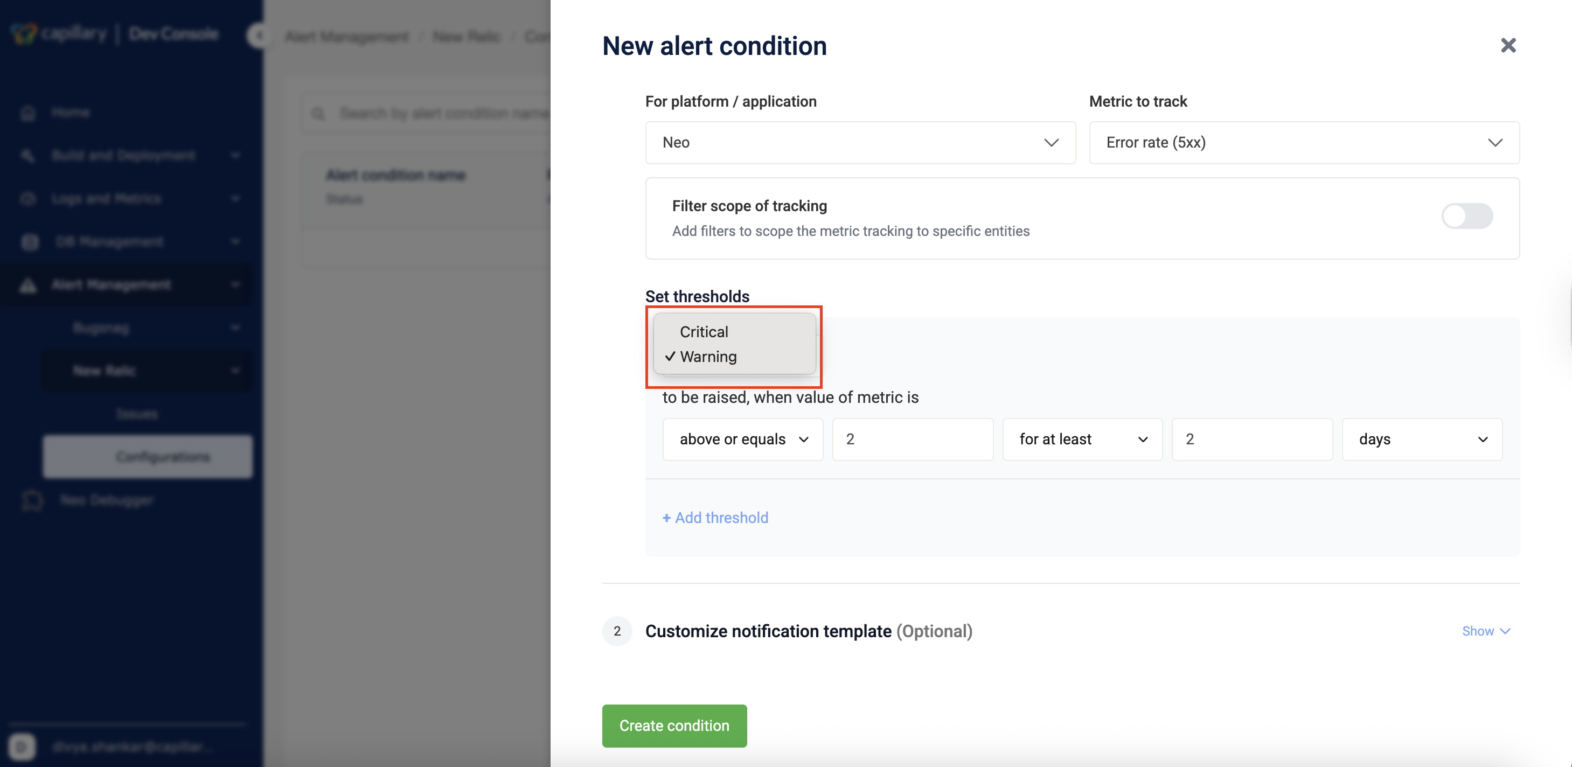Click the Build and Deployment wrench icon

[x=28, y=156]
